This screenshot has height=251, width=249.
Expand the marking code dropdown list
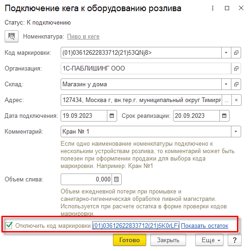coord(226,53)
